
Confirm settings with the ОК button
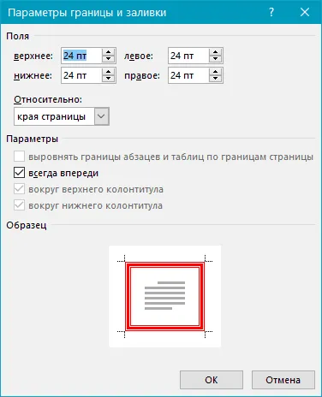click(x=212, y=380)
